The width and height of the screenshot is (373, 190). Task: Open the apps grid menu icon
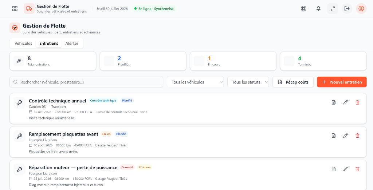click(x=15, y=9)
